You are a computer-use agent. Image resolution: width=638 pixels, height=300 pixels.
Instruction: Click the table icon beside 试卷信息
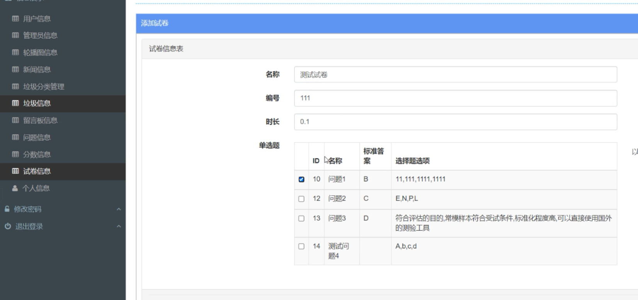(15, 171)
